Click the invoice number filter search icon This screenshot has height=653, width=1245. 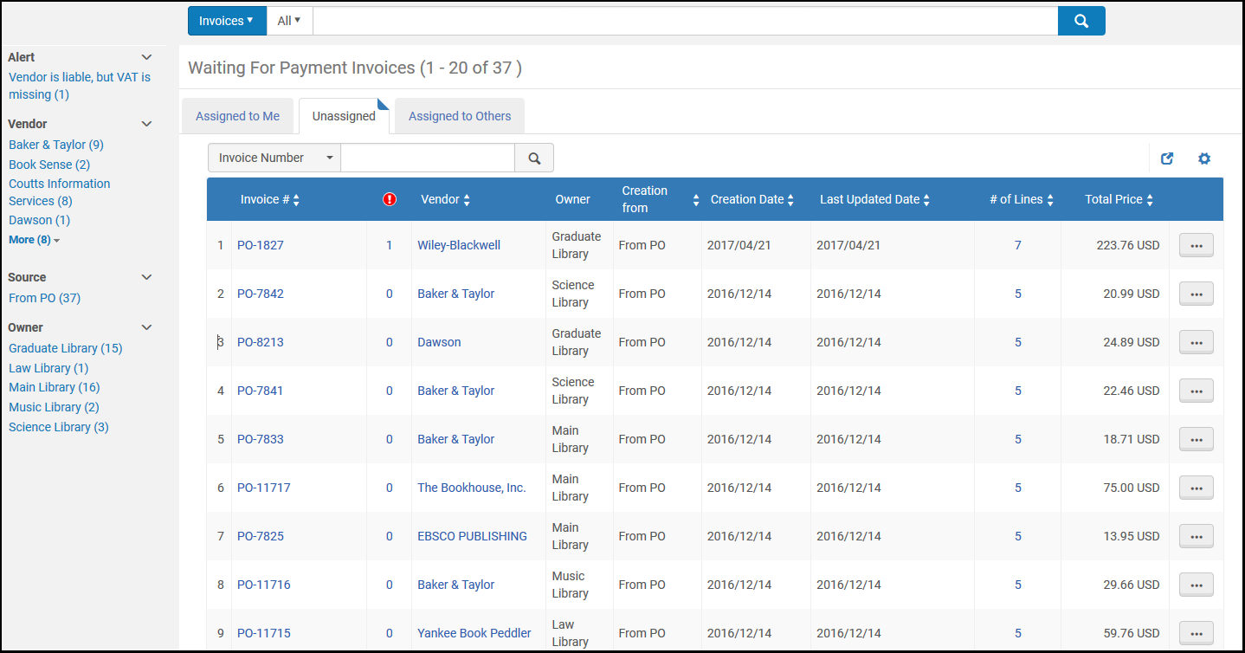click(534, 158)
